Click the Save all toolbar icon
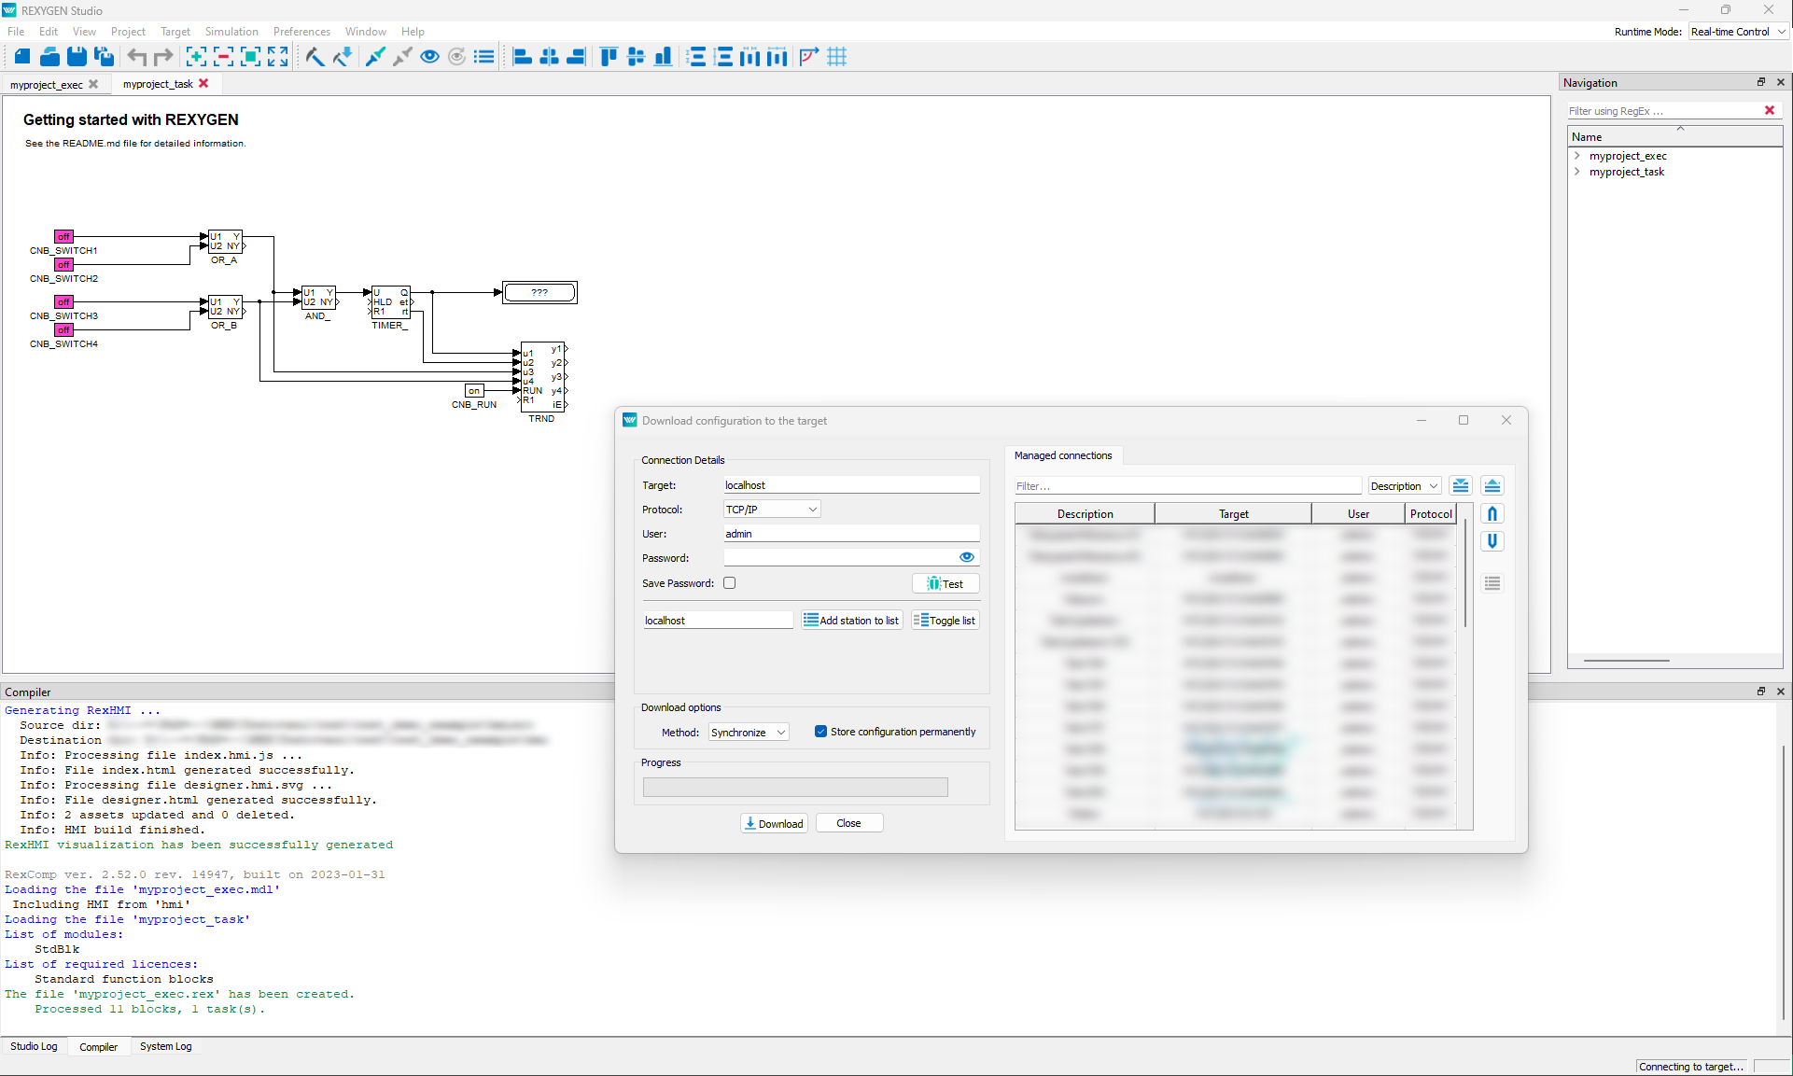The image size is (1793, 1076). tap(104, 57)
